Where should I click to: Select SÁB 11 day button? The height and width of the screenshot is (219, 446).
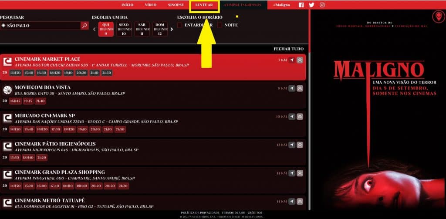click(x=142, y=29)
